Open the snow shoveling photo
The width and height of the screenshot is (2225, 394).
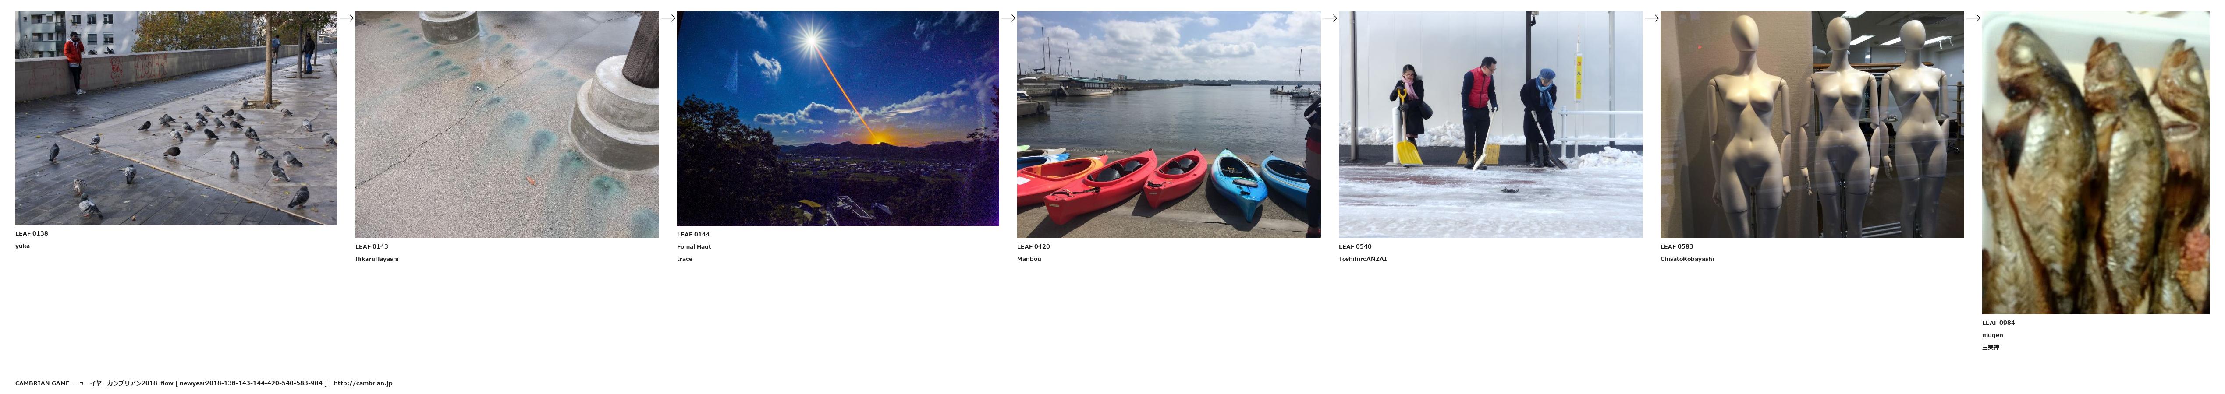(1490, 124)
